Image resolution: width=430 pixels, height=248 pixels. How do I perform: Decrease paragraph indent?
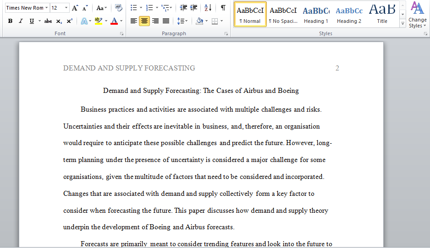pyautogui.click(x=183, y=8)
